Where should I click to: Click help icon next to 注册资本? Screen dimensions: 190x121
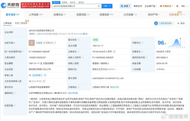tap(78, 52)
